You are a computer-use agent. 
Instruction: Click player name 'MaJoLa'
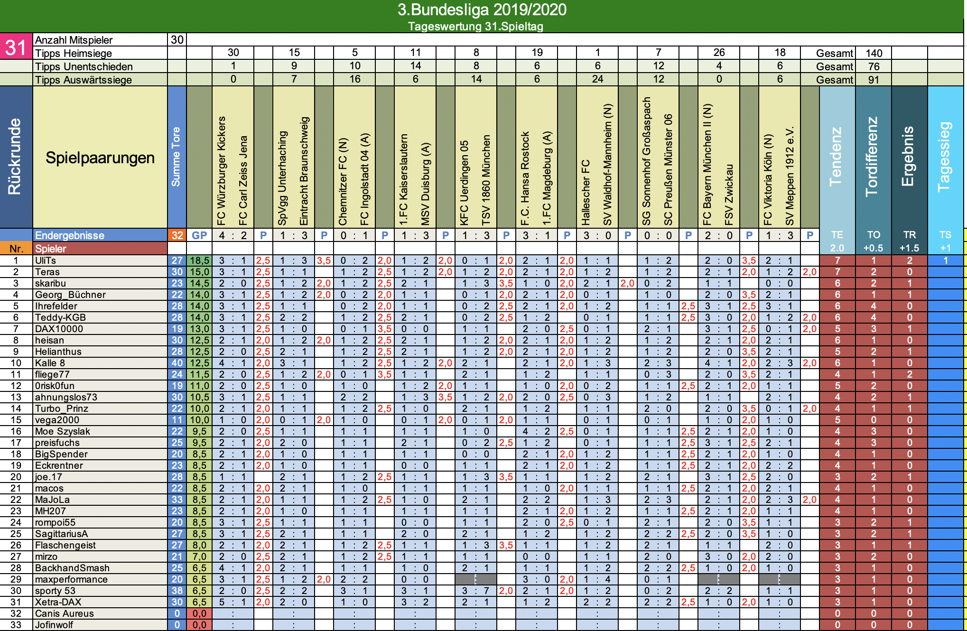(52, 500)
